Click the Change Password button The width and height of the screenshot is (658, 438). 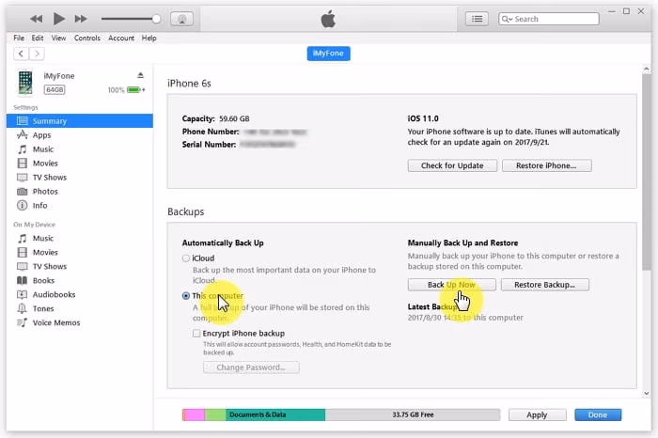[x=251, y=368]
